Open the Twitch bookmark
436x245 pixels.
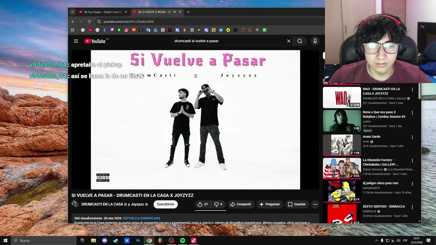coord(112,30)
